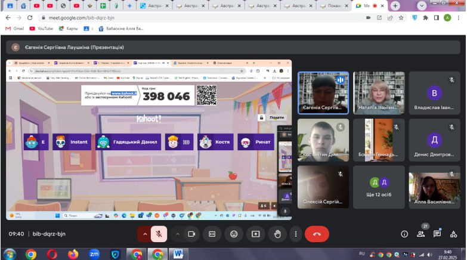Viewport: 467px width, 260px height.
Task: Click the Костя player badge
Action: tap(215, 142)
